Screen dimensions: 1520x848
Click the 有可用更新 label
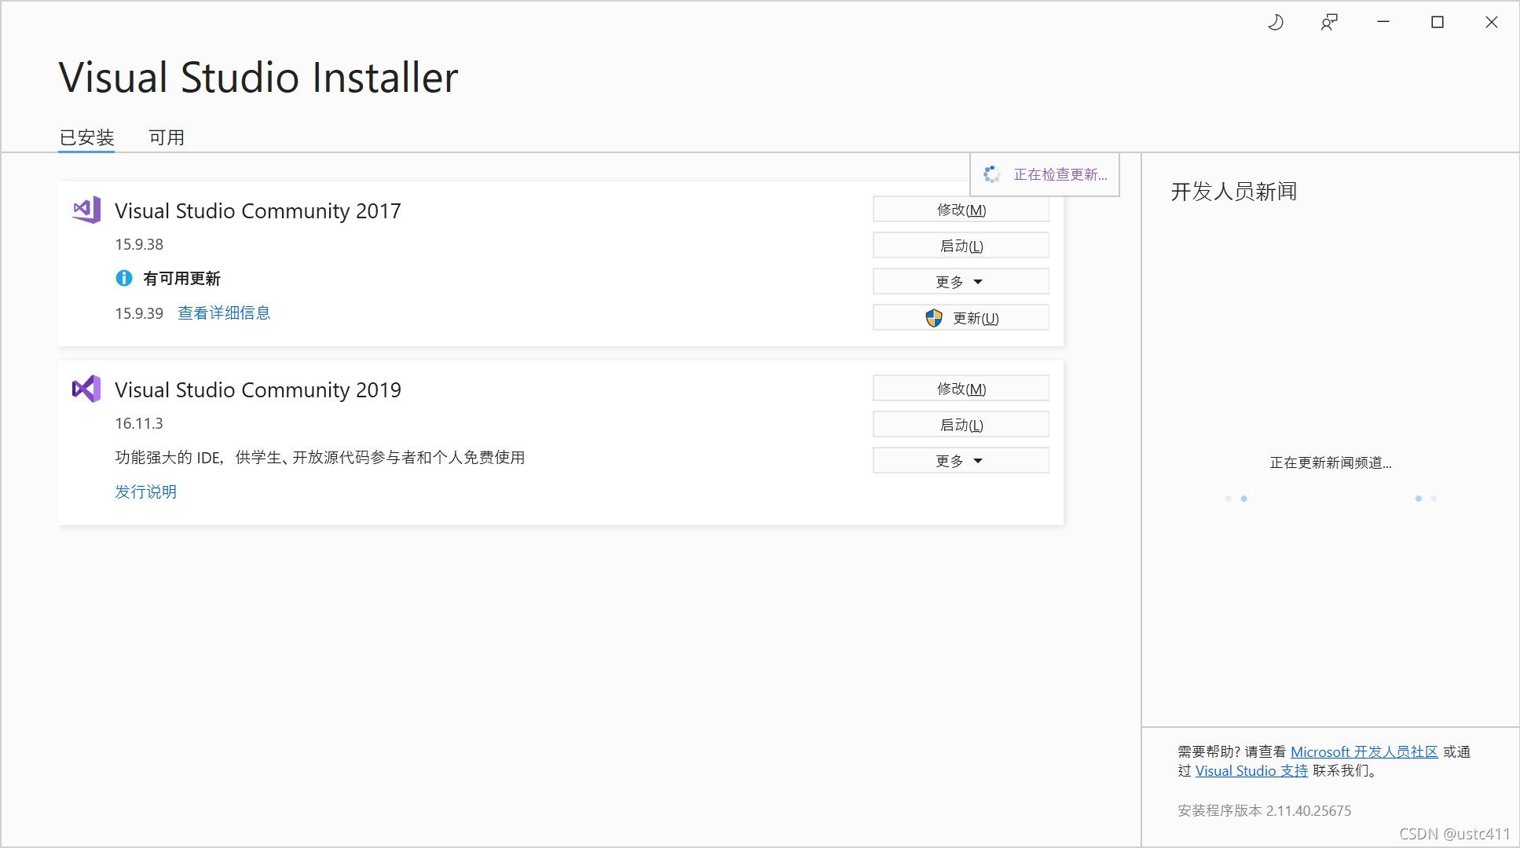(181, 279)
